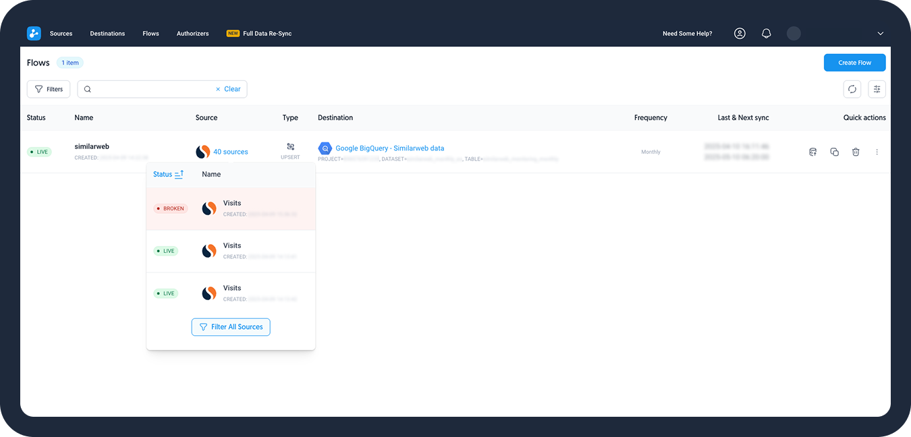
Task: Click the Type column header
Action: (x=290, y=117)
